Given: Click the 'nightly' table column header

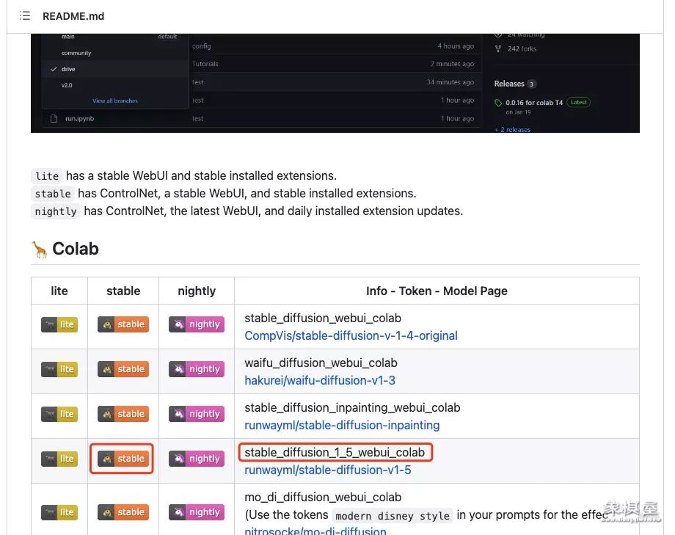Looking at the screenshot, I should (197, 291).
